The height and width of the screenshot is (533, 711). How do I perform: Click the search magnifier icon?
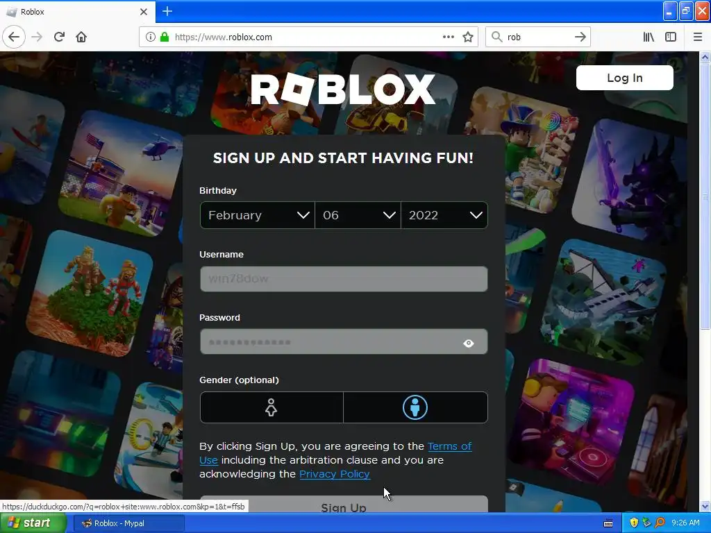tap(497, 37)
